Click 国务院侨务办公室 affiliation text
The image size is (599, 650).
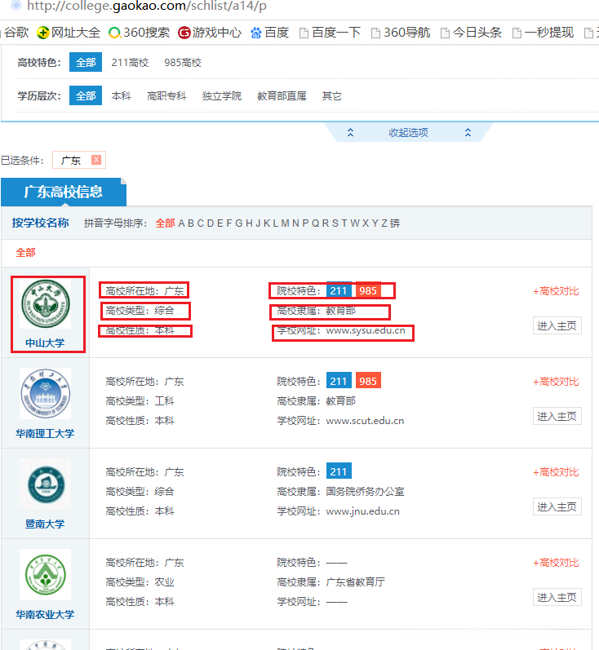365,492
